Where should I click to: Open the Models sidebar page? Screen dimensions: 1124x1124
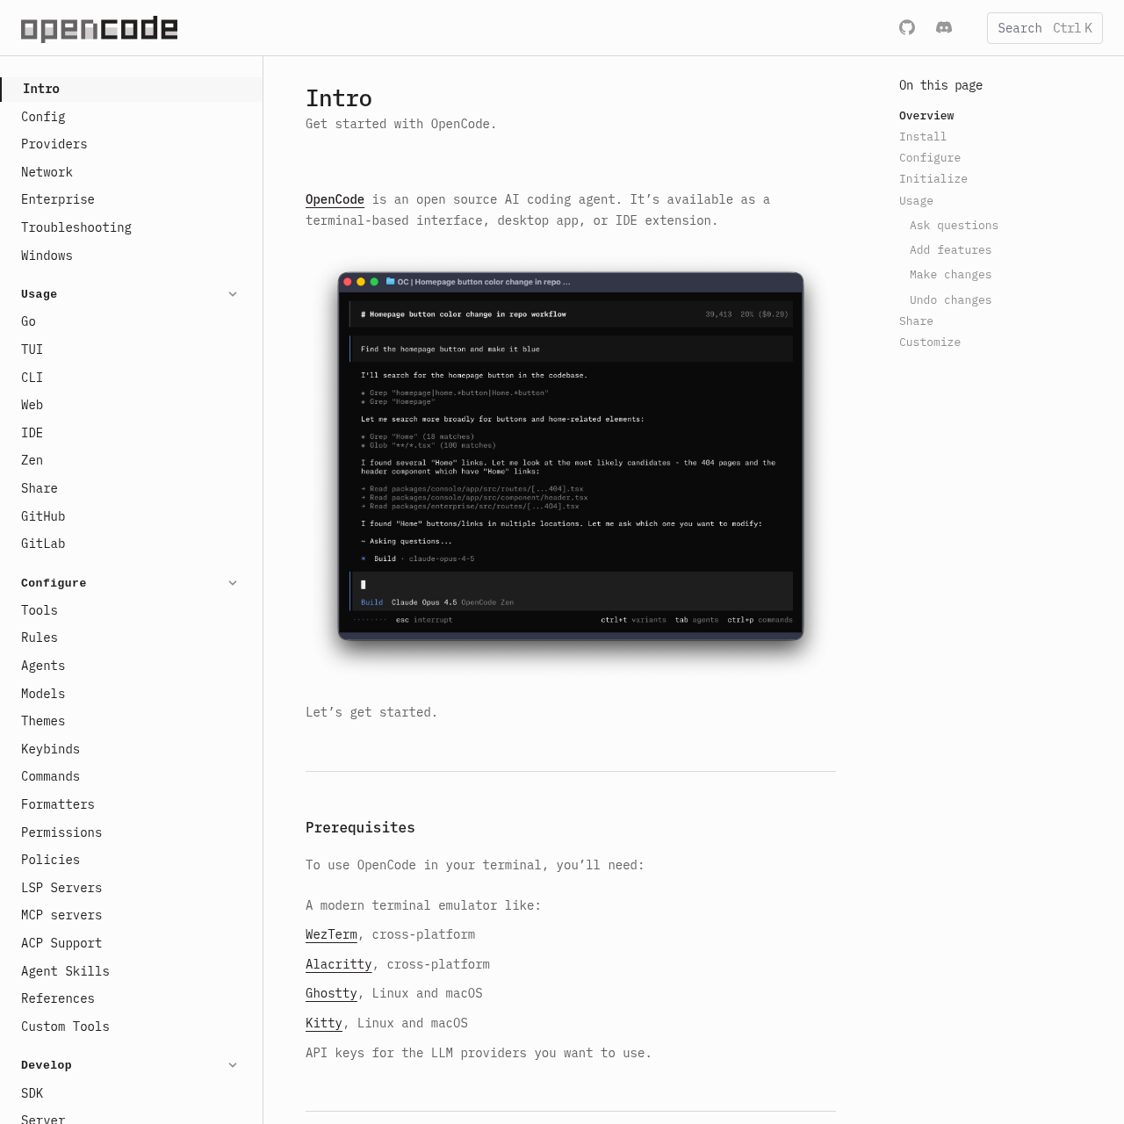coord(43,694)
